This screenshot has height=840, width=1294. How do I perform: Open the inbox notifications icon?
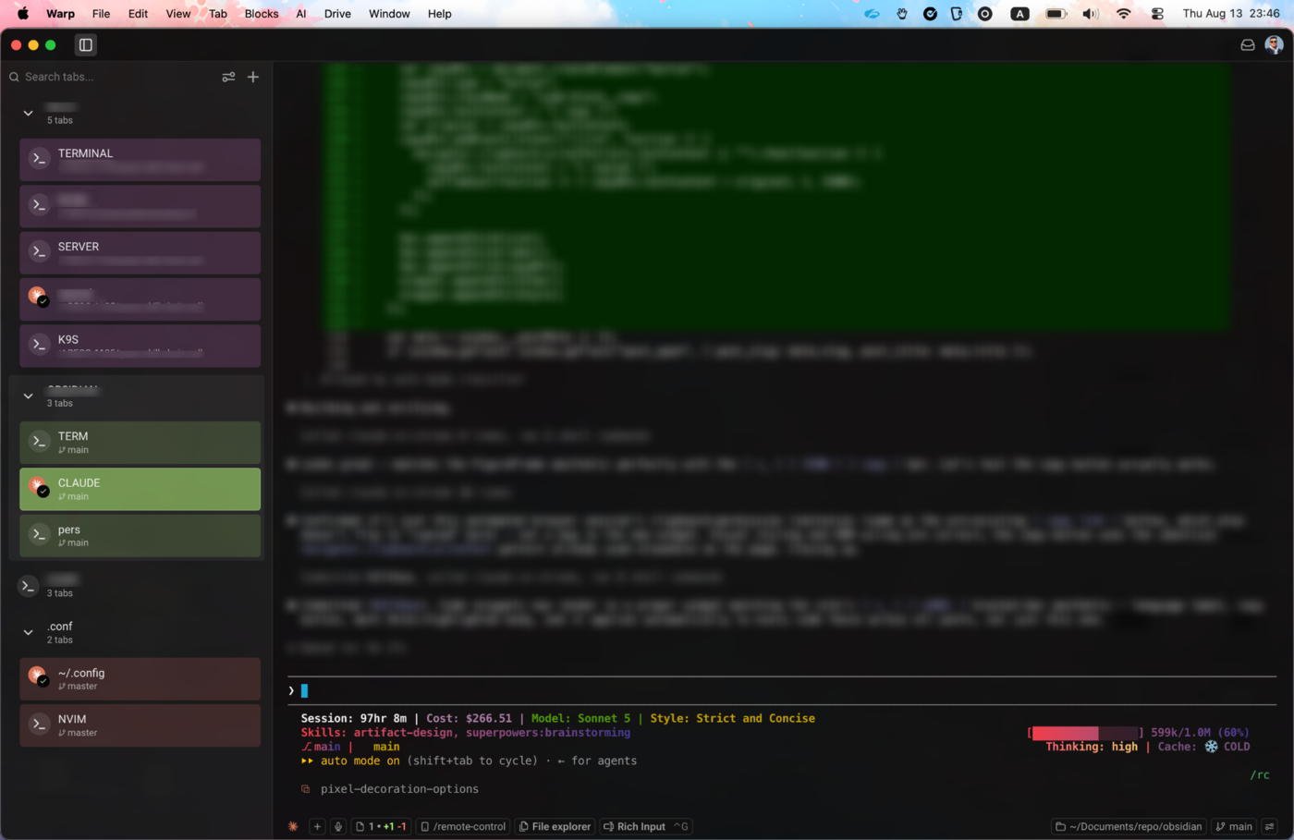coord(1248,44)
